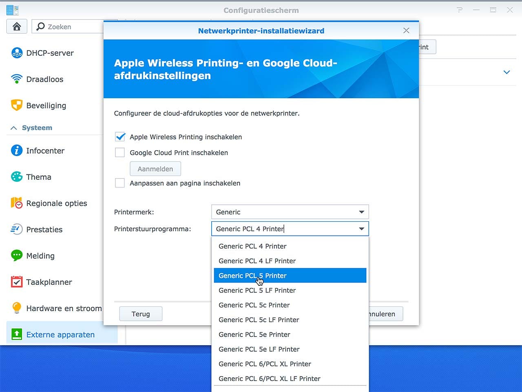Viewport: 522px width, 392px height.
Task: Select Generic PCL 6/PCL XL LF Printer option
Action: pos(290,378)
